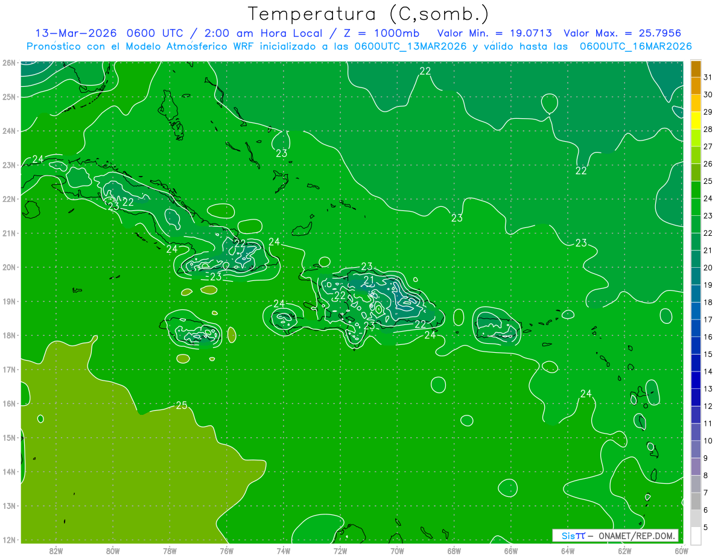724x559 pixels.
Task: Click the longitude label "66W"
Action: click(x=511, y=551)
